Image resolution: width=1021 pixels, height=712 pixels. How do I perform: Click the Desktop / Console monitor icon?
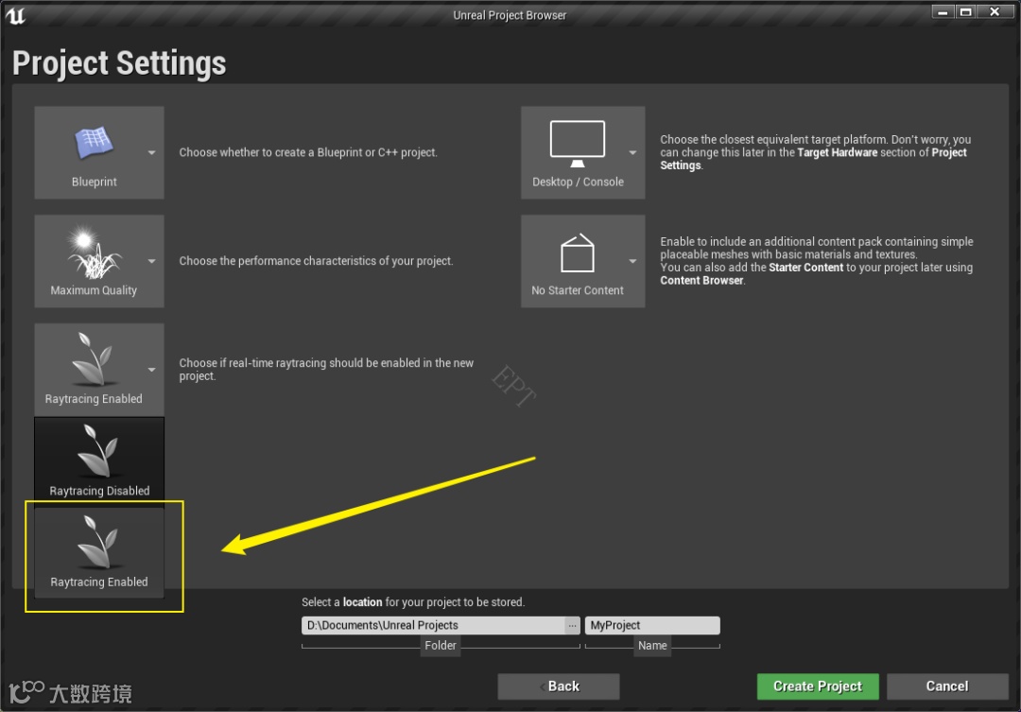(578, 144)
